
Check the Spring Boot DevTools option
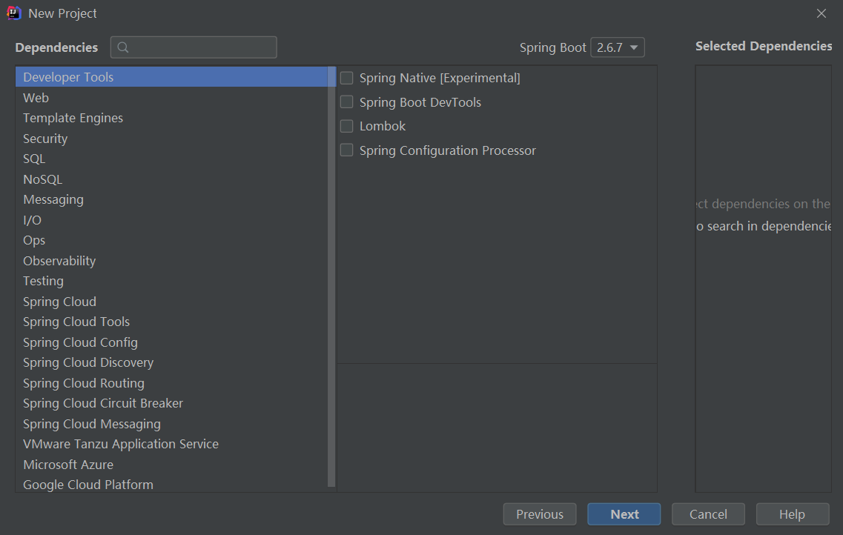[x=346, y=102]
